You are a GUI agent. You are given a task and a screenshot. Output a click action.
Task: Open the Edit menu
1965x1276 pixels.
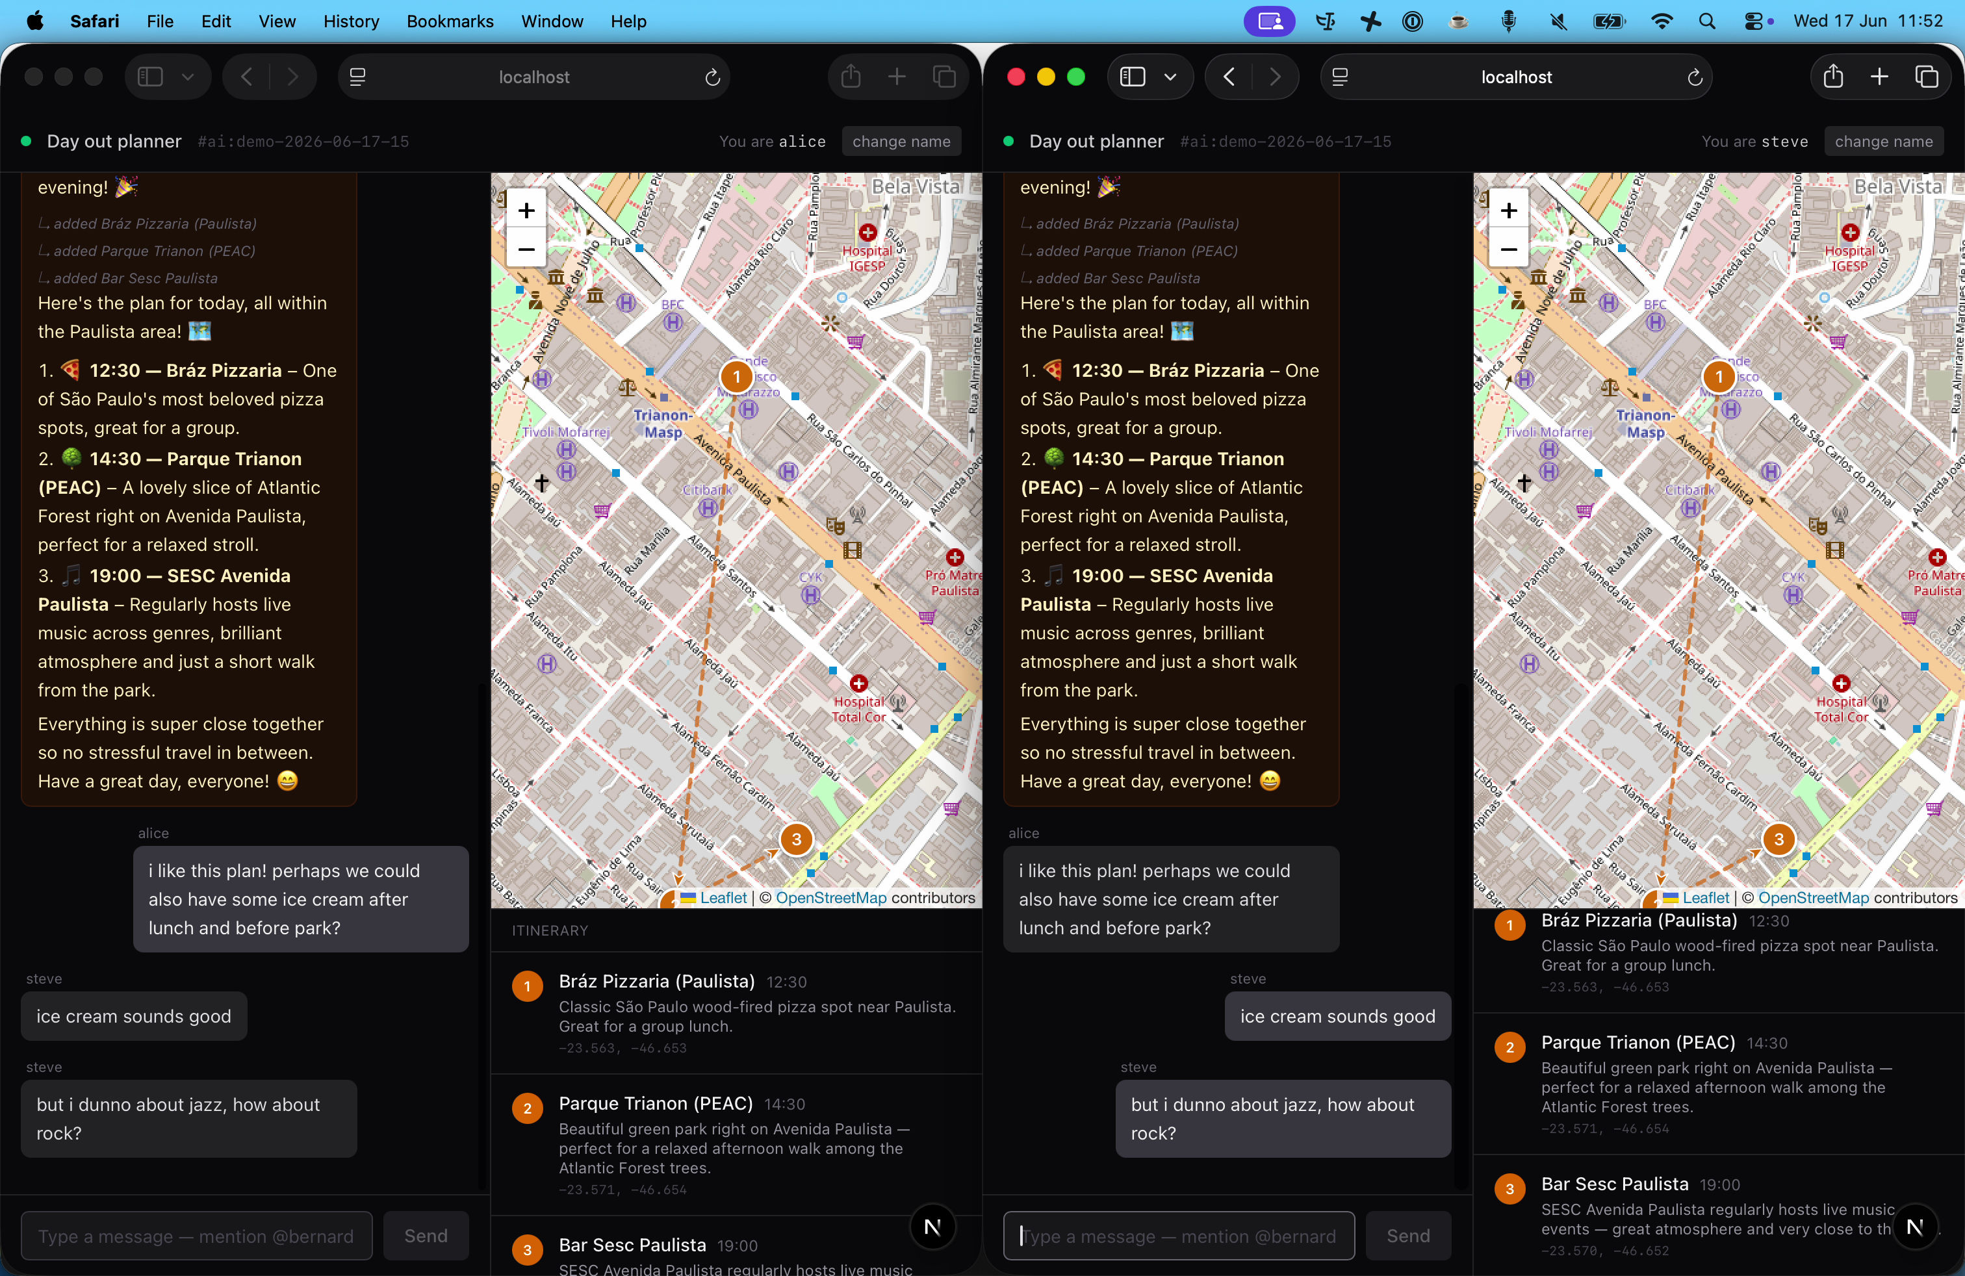(216, 21)
